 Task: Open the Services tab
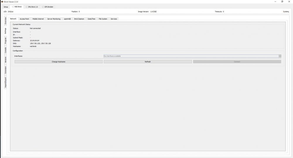114,19
